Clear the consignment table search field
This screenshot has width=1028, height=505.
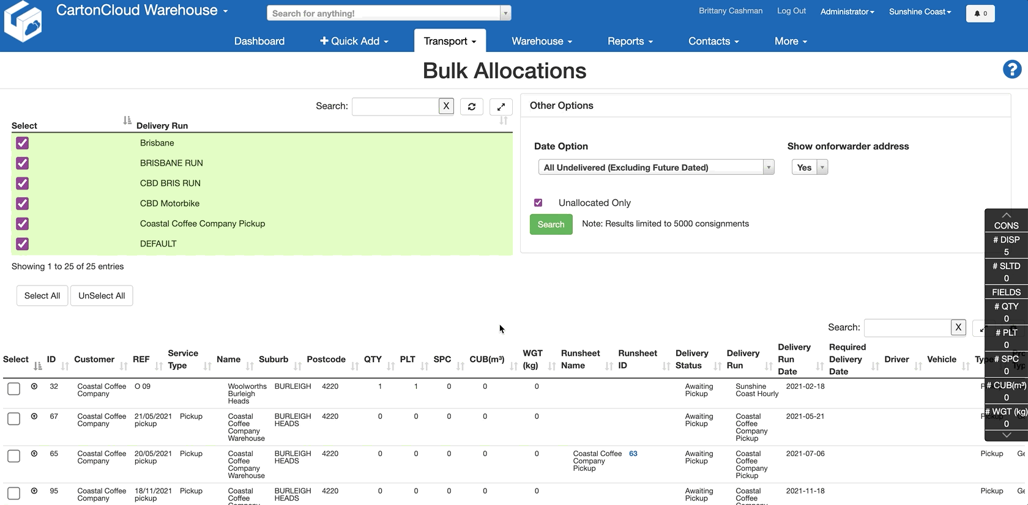click(x=958, y=328)
